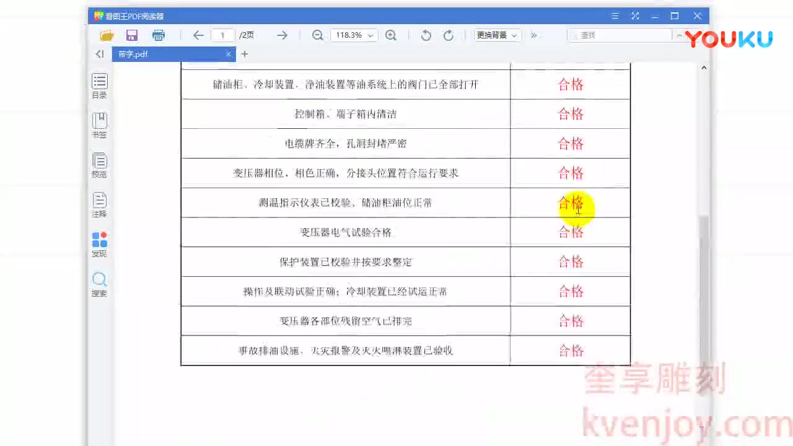Rotate the page clockwise
This screenshot has height=446, width=793.
(449, 35)
